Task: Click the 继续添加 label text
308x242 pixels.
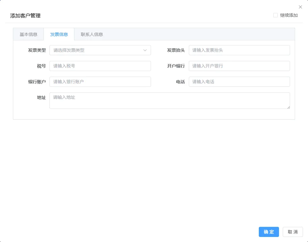Action: click(x=289, y=15)
